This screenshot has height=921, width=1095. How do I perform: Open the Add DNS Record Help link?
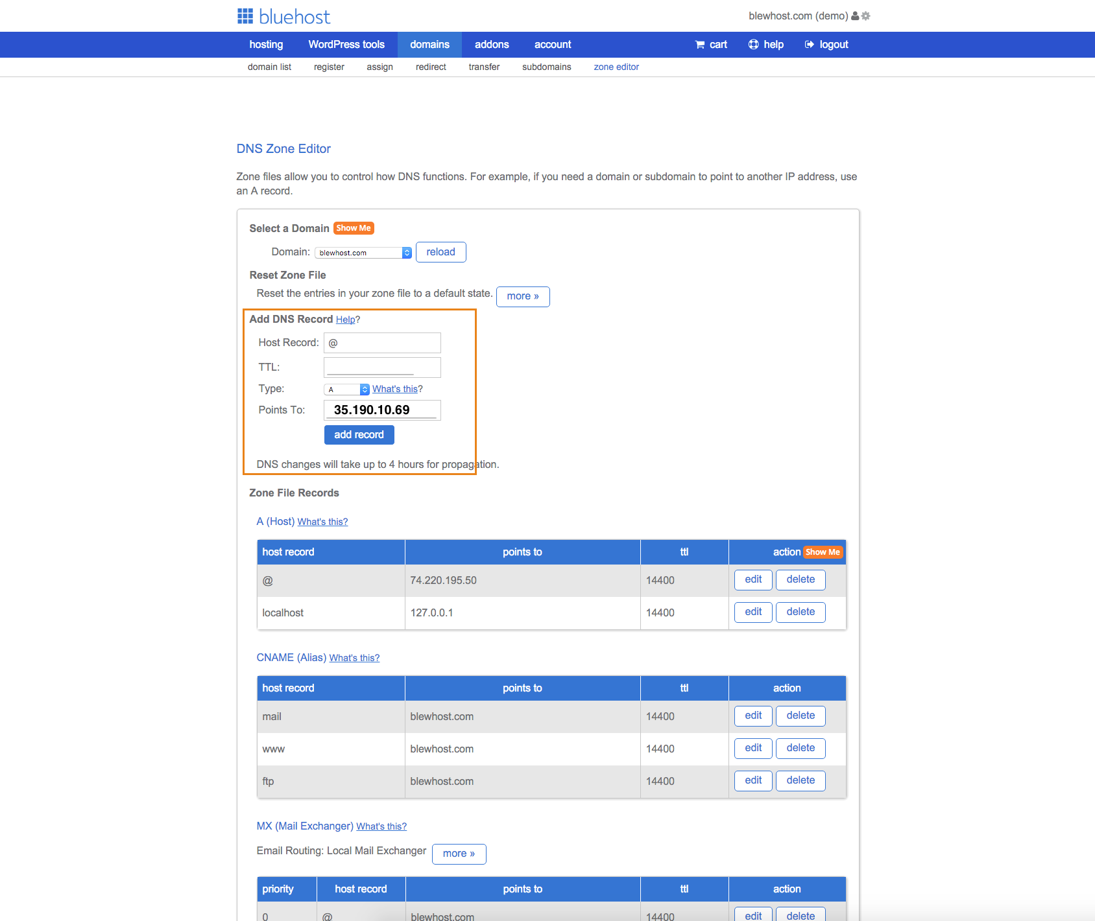345,320
